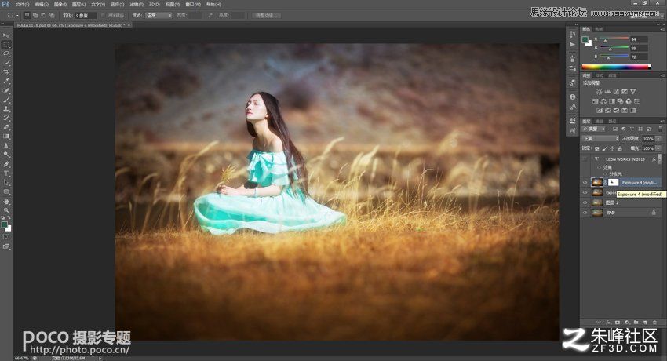This screenshot has width=667, height=361.
Task: Select the Zoom tool
Action: point(6,210)
